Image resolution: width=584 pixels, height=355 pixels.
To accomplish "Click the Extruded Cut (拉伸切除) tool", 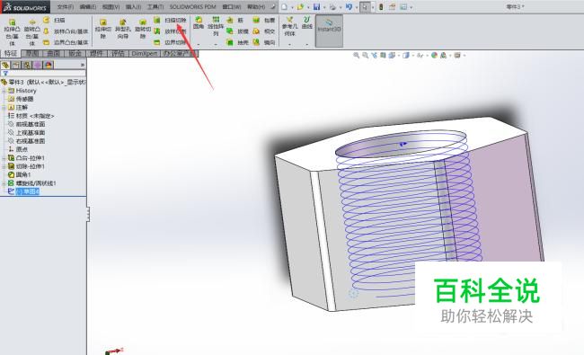I will [103, 29].
